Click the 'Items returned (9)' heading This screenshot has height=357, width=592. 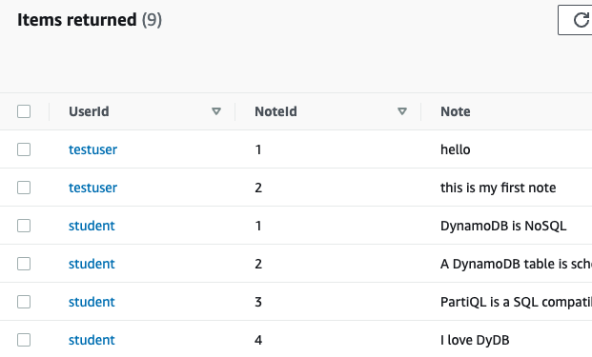[x=90, y=20]
